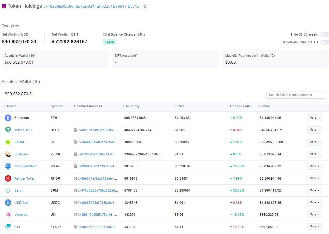Image resolution: width=329 pixels, height=234 pixels.
Task: Open the BitDAO token link
Action: tap(20, 142)
